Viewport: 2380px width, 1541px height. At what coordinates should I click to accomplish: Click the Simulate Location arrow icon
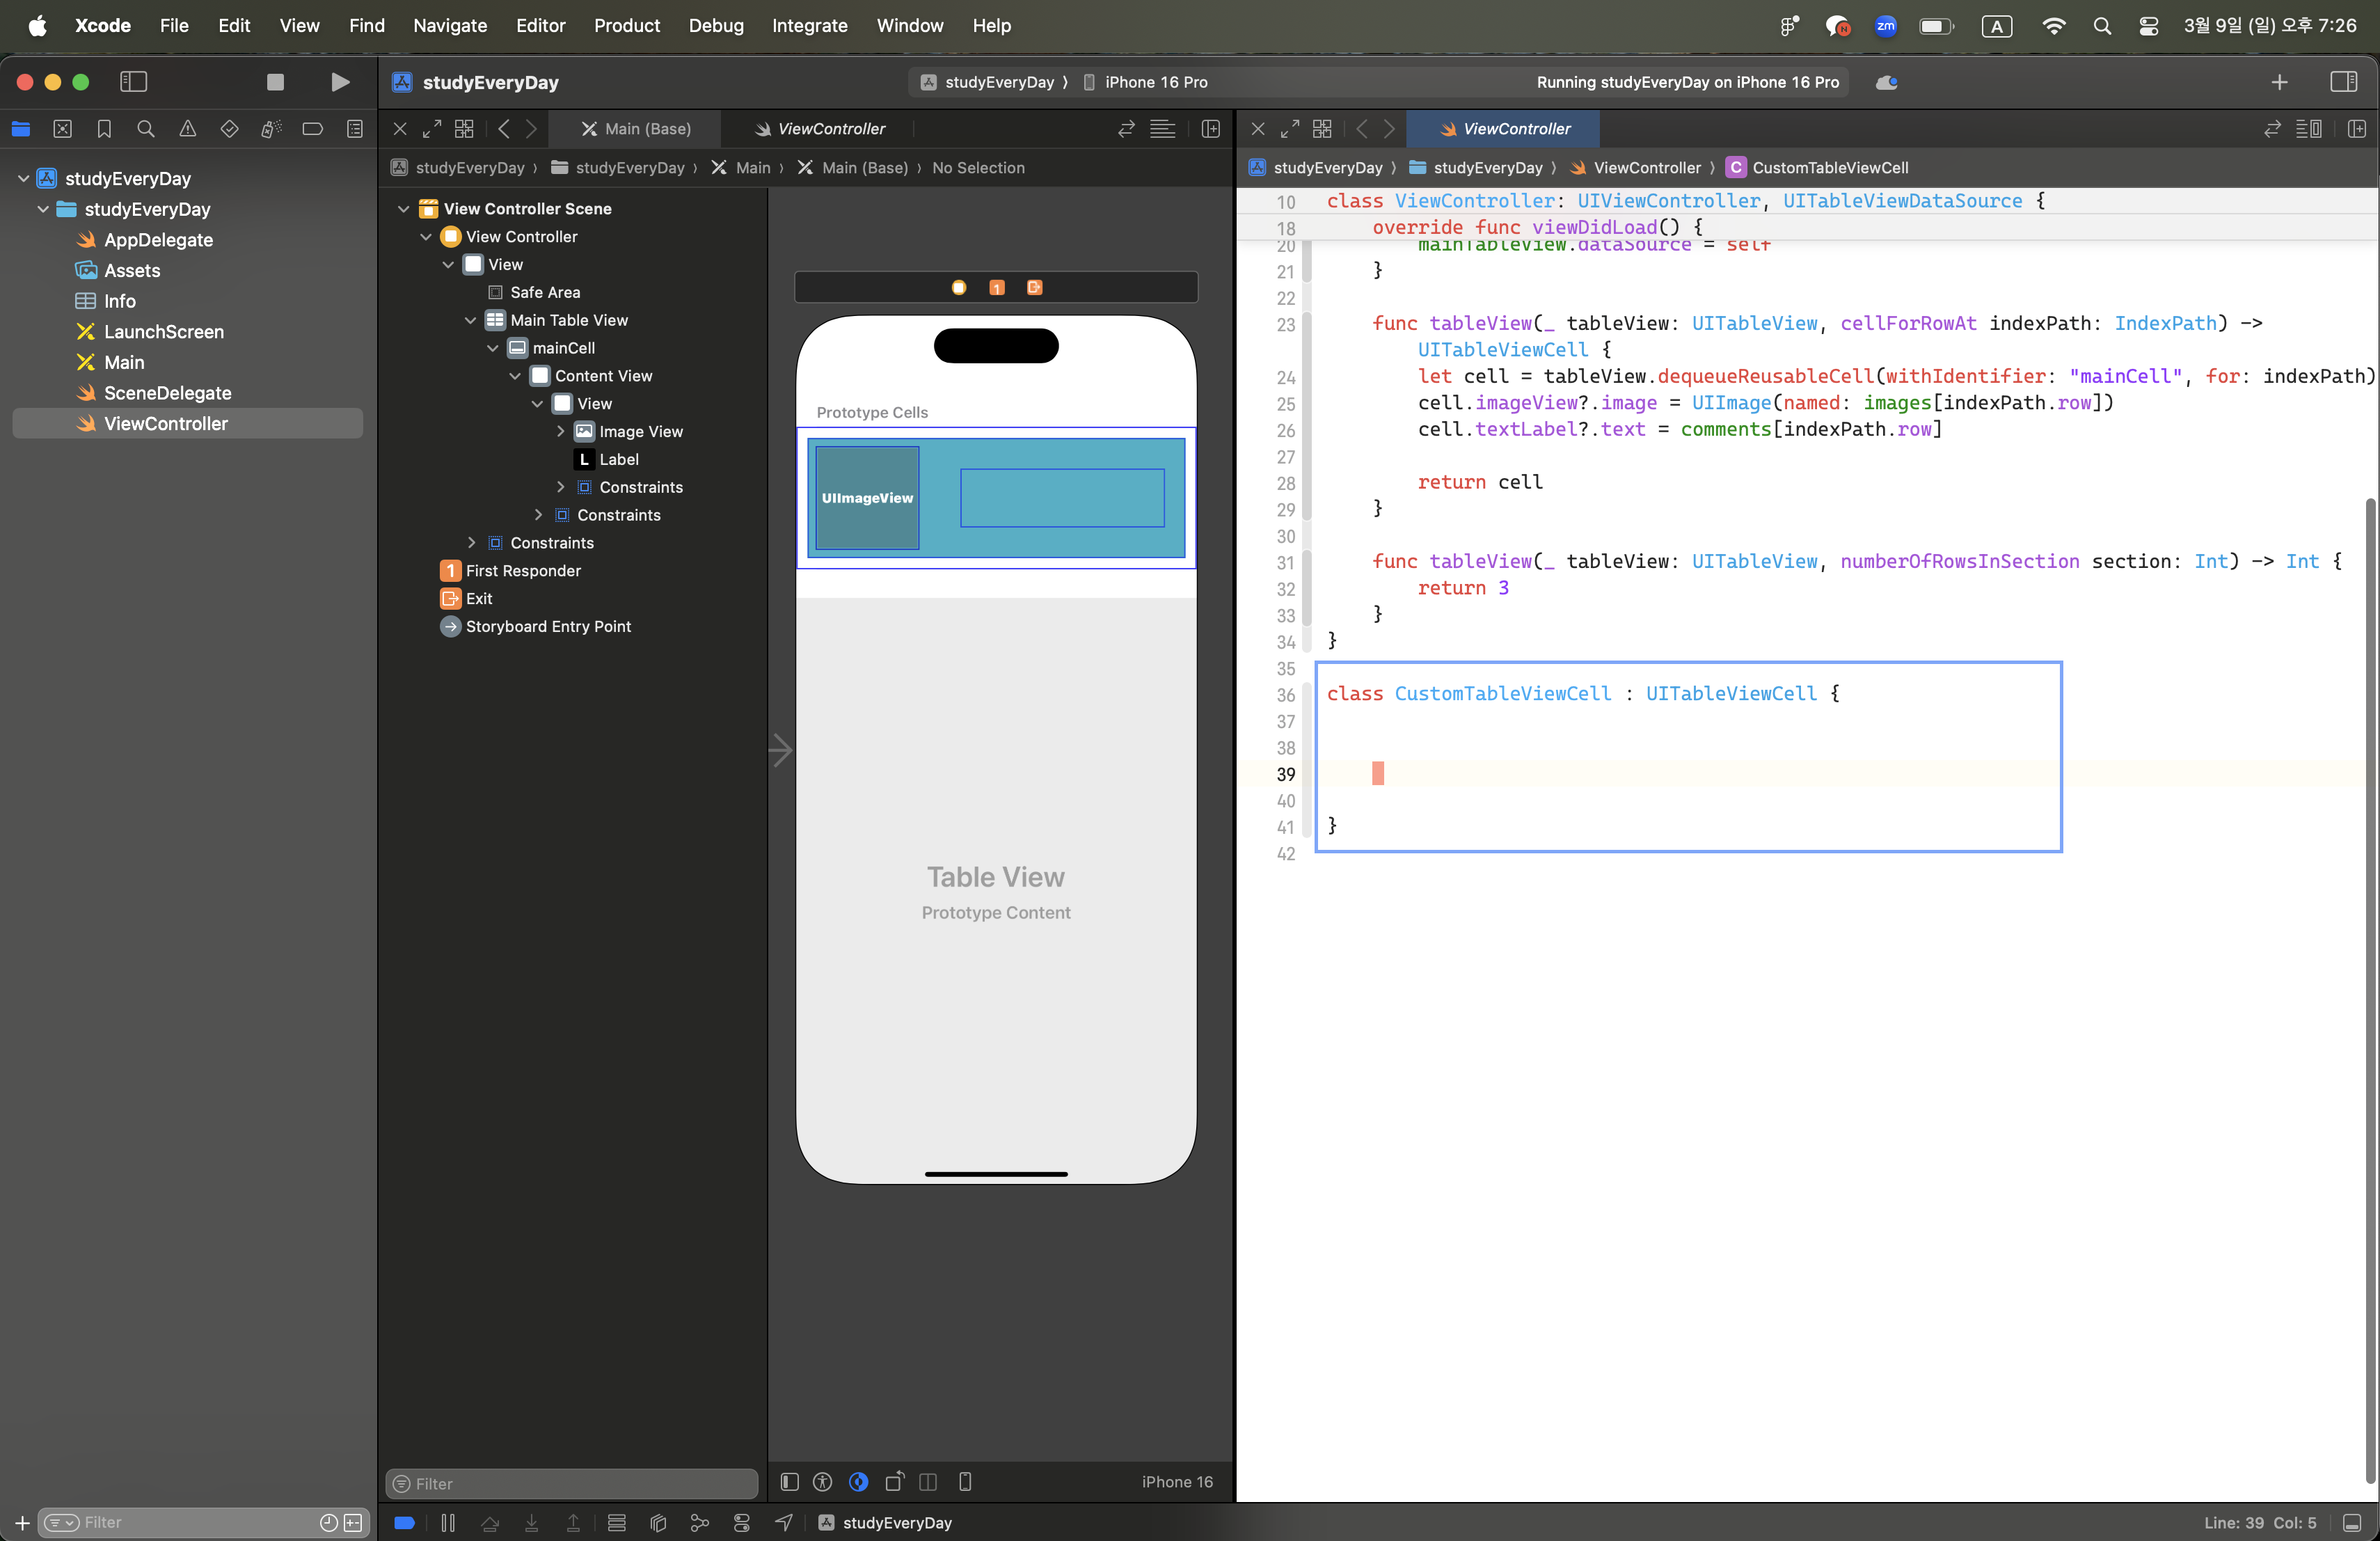[x=784, y=1523]
